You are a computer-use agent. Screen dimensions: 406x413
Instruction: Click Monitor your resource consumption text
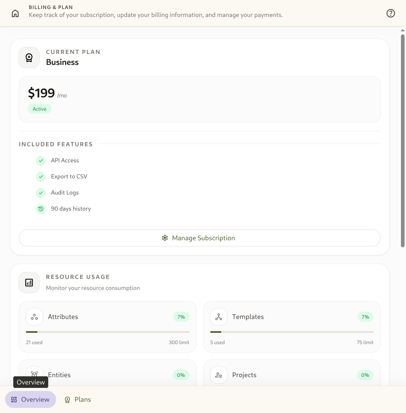(x=93, y=288)
